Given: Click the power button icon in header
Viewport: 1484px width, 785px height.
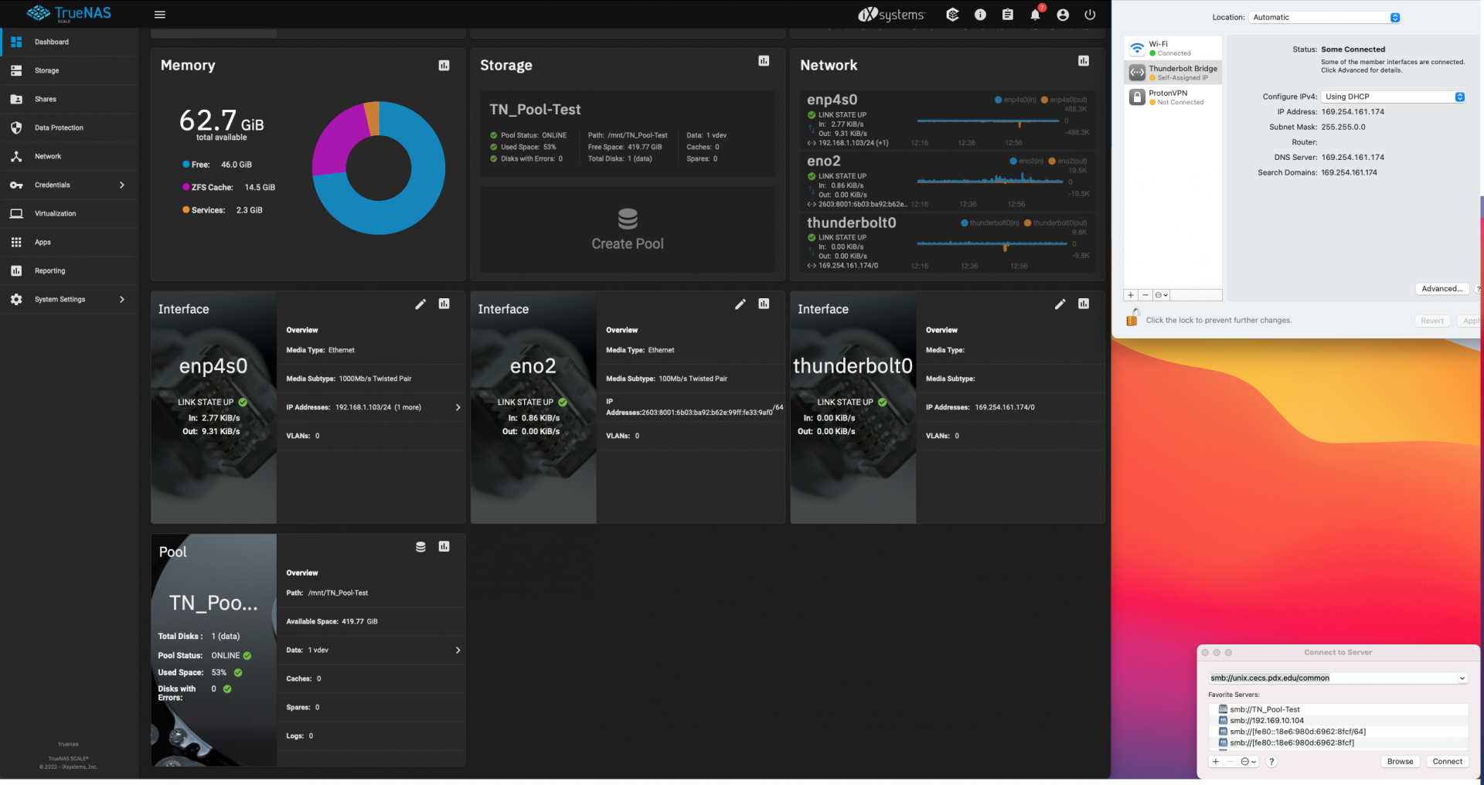Looking at the screenshot, I should (1090, 15).
